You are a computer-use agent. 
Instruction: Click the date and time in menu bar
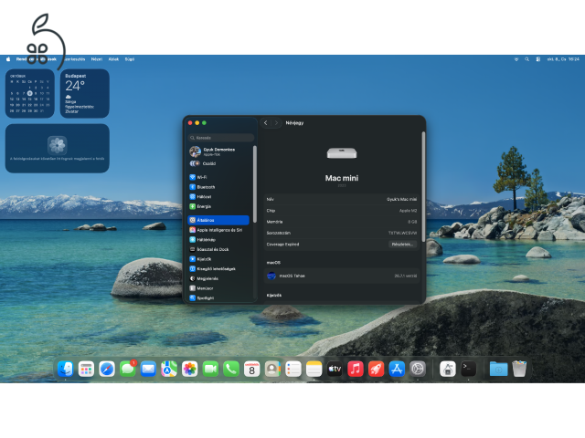[x=563, y=59]
